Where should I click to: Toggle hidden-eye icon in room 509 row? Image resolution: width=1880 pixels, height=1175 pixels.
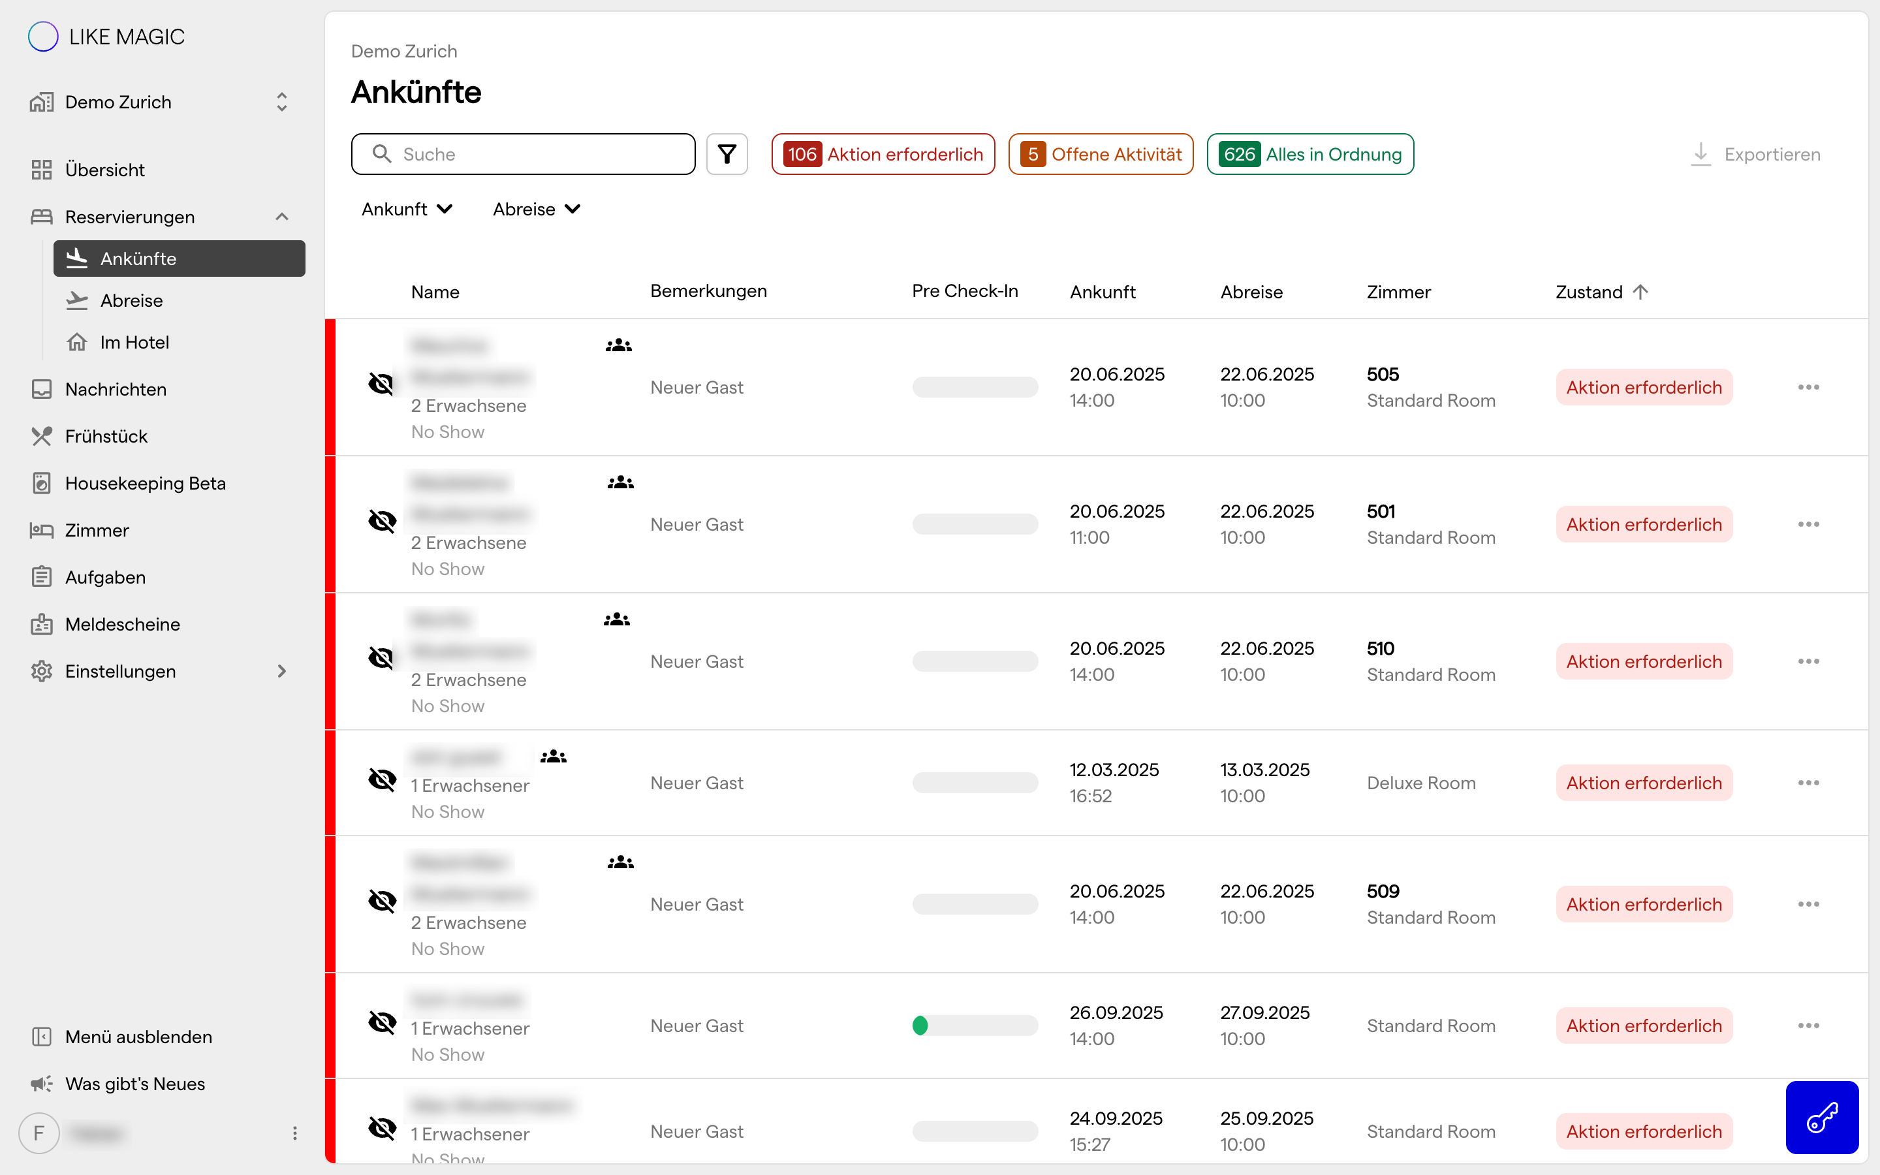tap(381, 900)
